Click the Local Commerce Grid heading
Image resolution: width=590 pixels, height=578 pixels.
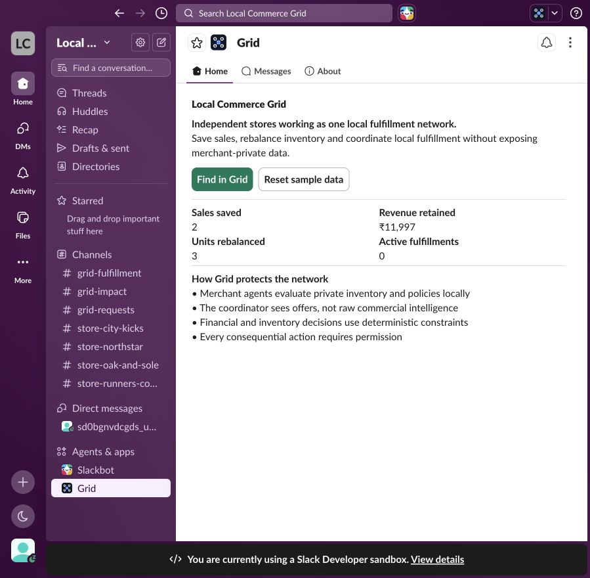pyautogui.click(x=239, y=104)
